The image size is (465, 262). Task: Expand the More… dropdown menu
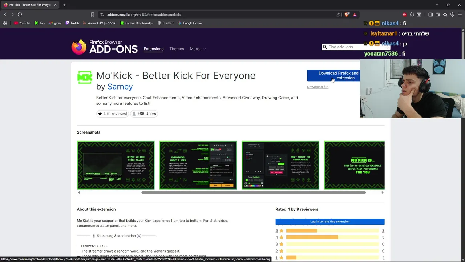click(x=198, y=49)
